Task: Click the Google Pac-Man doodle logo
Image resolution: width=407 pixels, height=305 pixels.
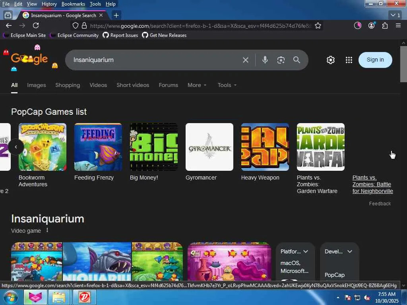Action: tap(29, 58)
